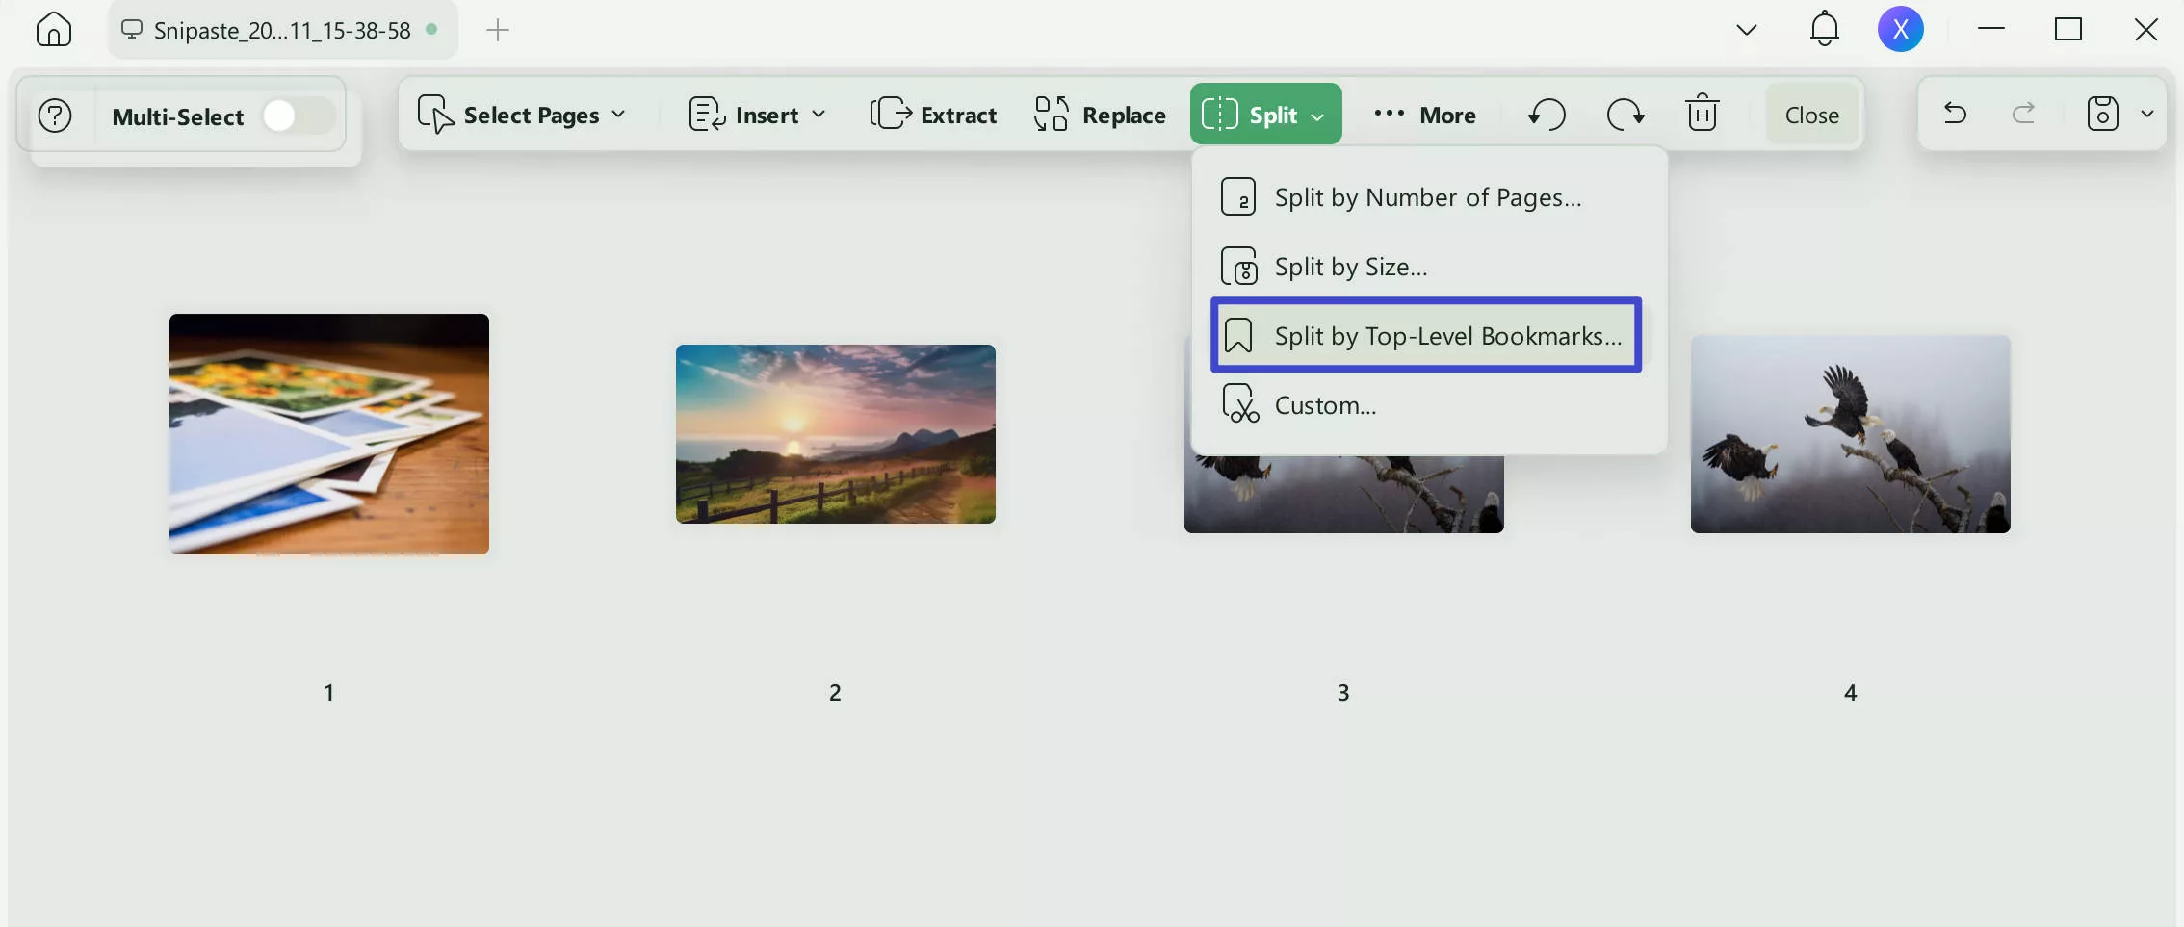Delete pages with trash icon
This screenshot has height=927, width=2184.
tap(1702, 114)
